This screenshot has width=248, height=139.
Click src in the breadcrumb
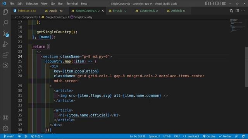pyautogui.click(x=16, y=17)
